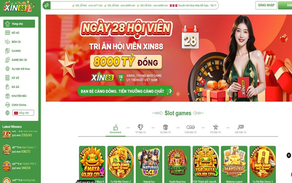
Task: Click the globe language icon
Action: [x=7, y=113]
